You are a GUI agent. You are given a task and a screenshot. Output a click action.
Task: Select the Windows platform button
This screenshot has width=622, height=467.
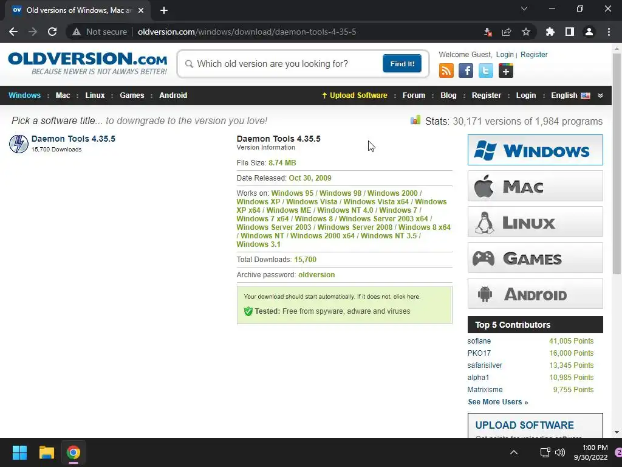(x=535, y=150)
